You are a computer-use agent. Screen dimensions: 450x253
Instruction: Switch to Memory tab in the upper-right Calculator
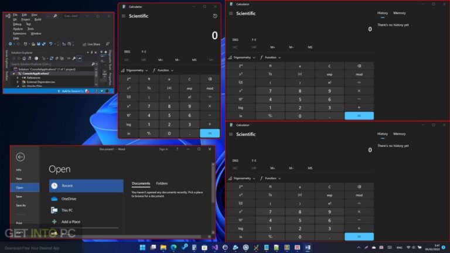[399, 13]
